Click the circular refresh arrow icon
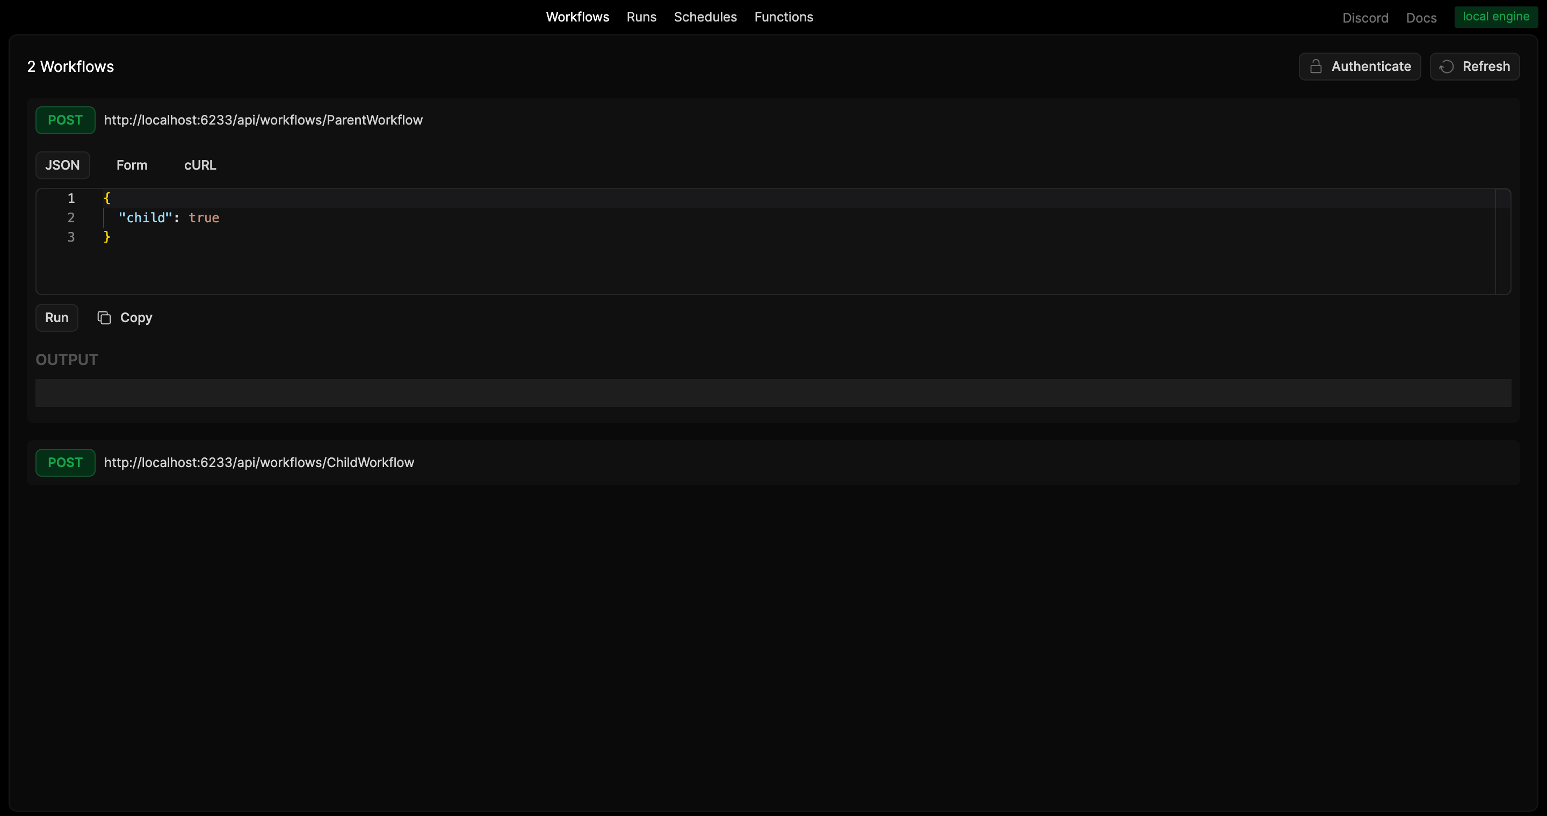Image resolution: width=1547 pixels, height=816 pixels. tap(1447, 67)
